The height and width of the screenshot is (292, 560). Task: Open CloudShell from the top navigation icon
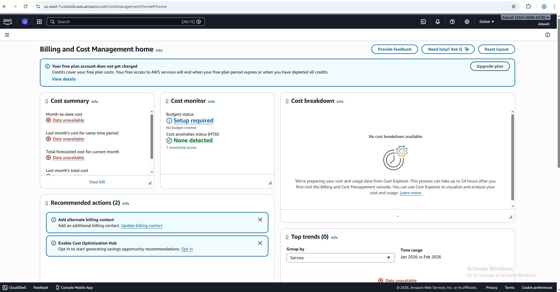(x=423, y=22)
